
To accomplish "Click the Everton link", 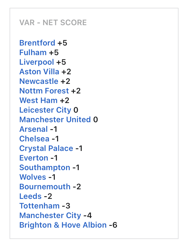I will (34, 158).
